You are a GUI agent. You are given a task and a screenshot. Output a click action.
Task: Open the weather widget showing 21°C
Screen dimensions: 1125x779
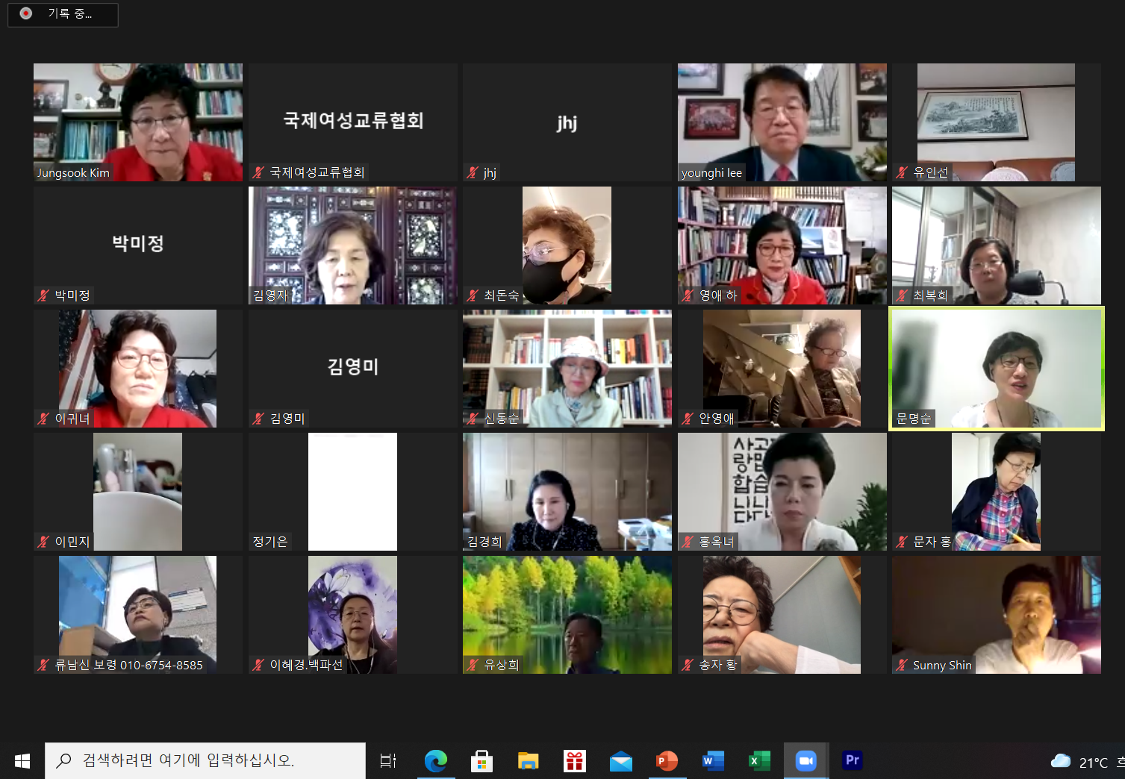1079,762
